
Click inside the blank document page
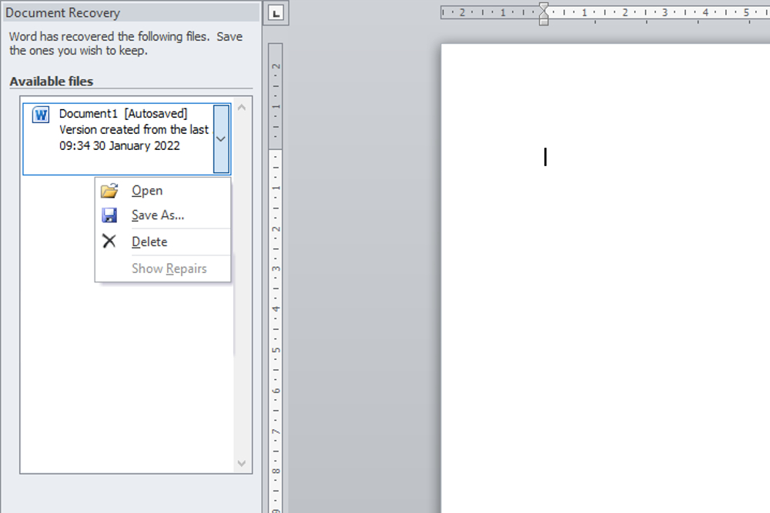[605, 278]
